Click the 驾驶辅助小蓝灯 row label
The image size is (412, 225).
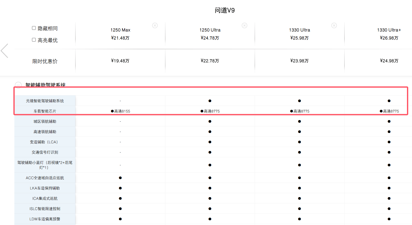(45, 165)
